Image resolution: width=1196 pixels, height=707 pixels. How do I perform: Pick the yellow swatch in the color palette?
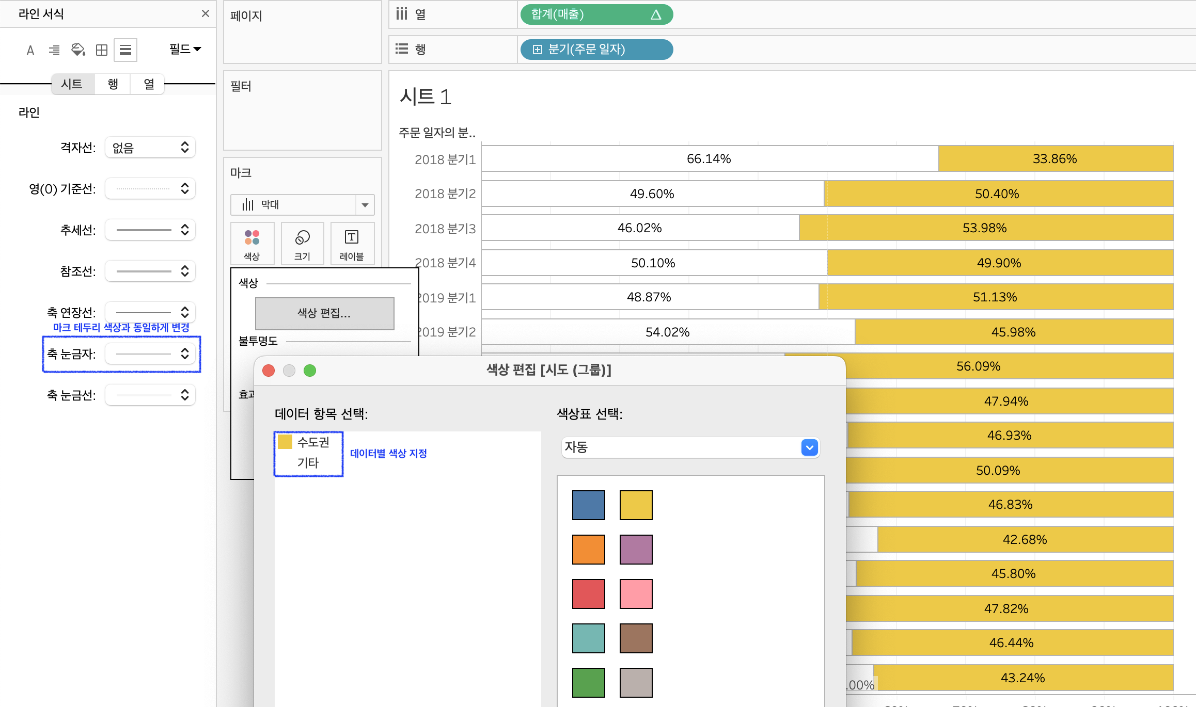(x=636, y=505)
